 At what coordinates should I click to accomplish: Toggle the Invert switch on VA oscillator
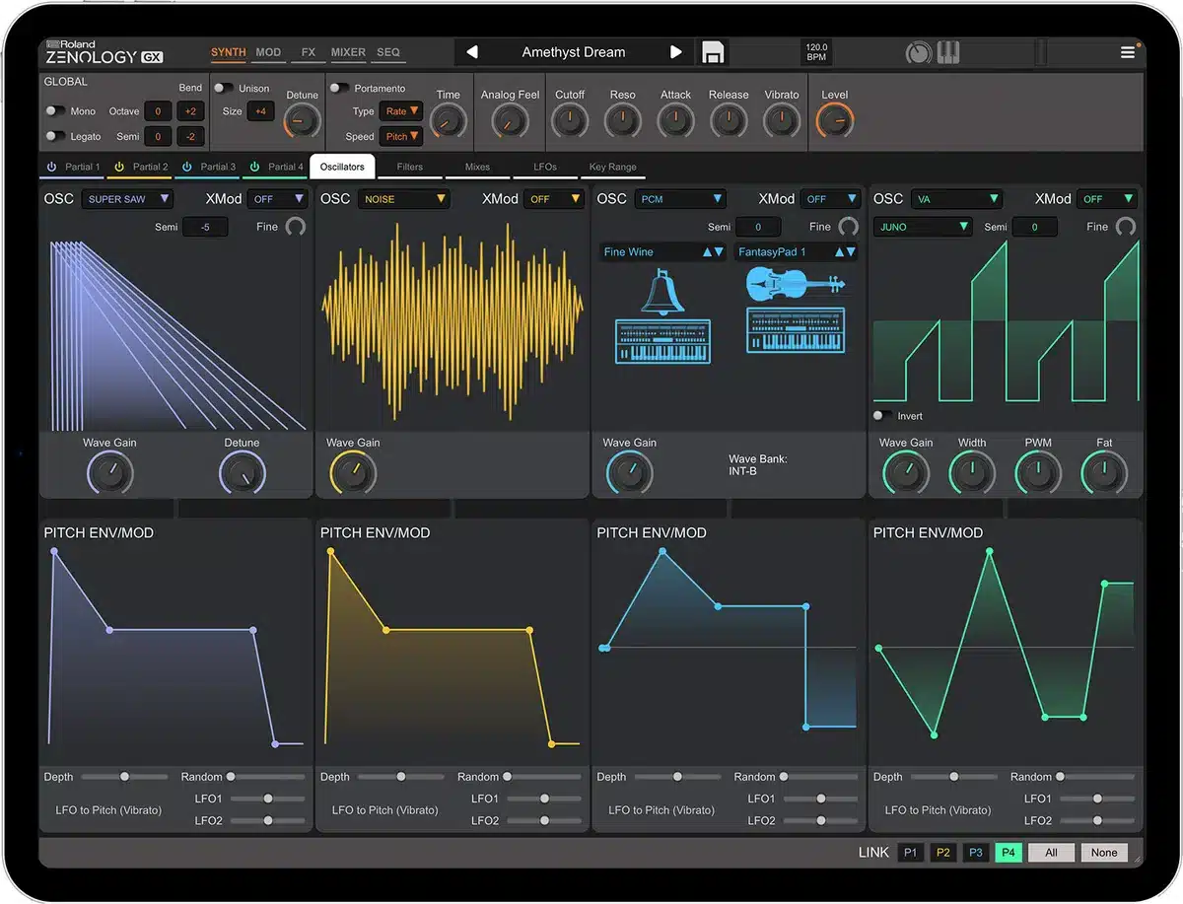click(x=883, y=416)
